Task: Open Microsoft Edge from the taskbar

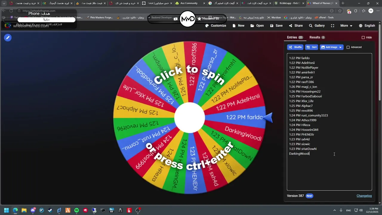Action: (x=15, y=210)
